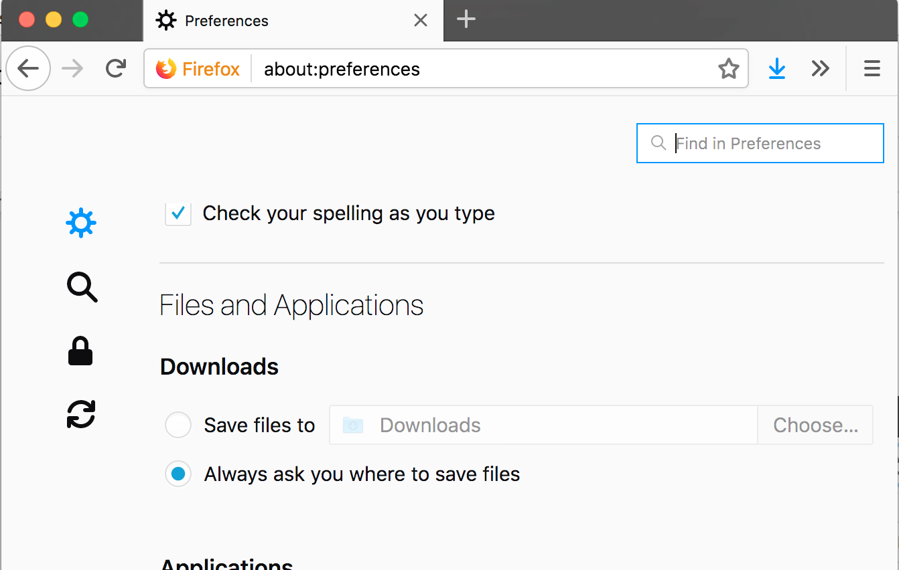
Task: Expand the toolbar overflow chevron menu
Action: (820, 68)
